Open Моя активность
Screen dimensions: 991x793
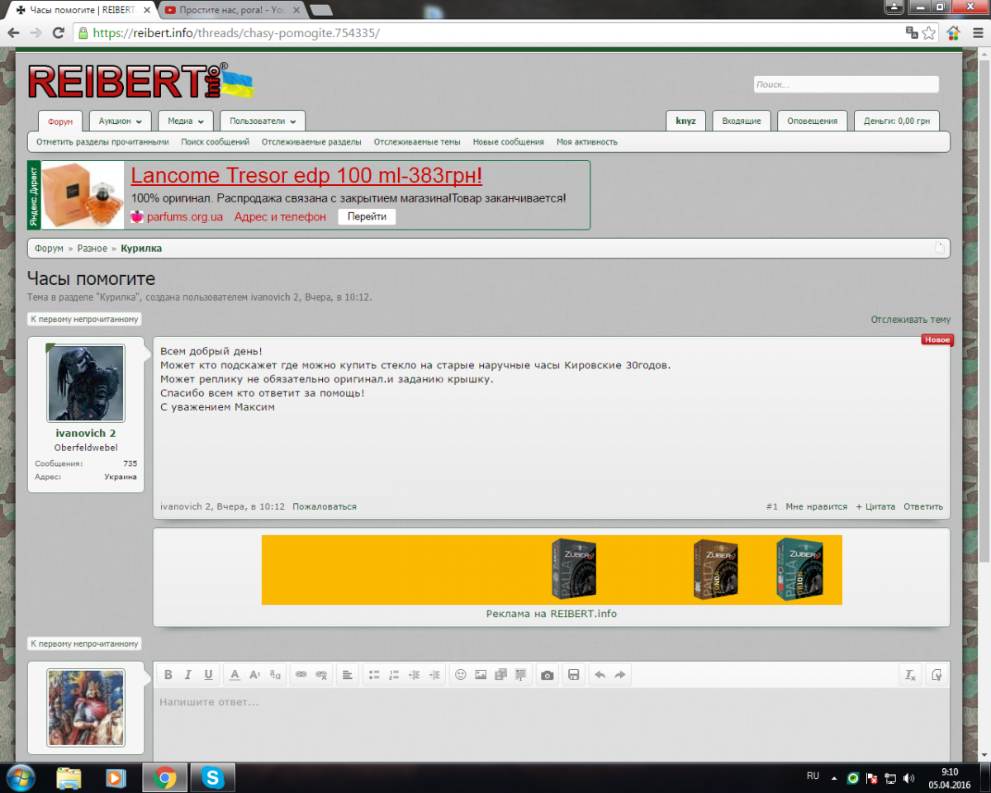coord(587,142)
